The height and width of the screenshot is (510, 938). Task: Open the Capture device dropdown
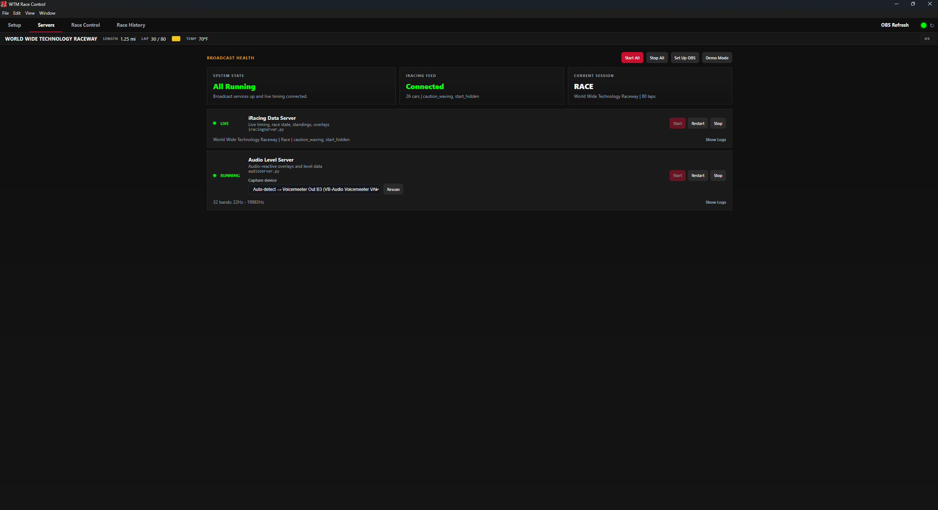tap(314, 189)
